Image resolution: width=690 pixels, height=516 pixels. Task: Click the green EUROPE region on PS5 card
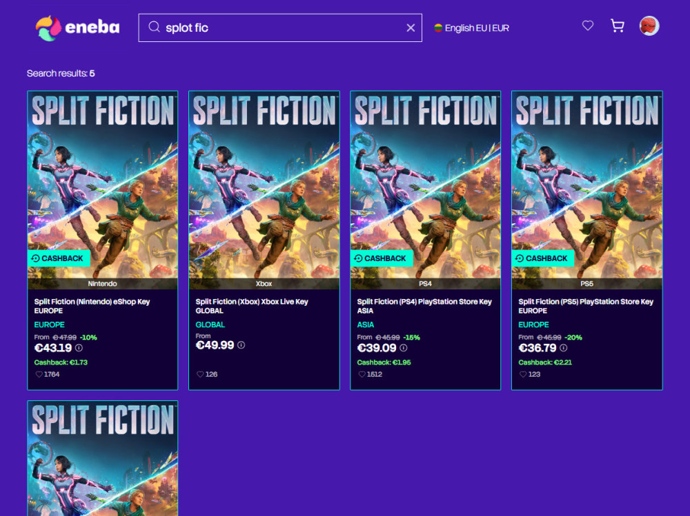533,324
